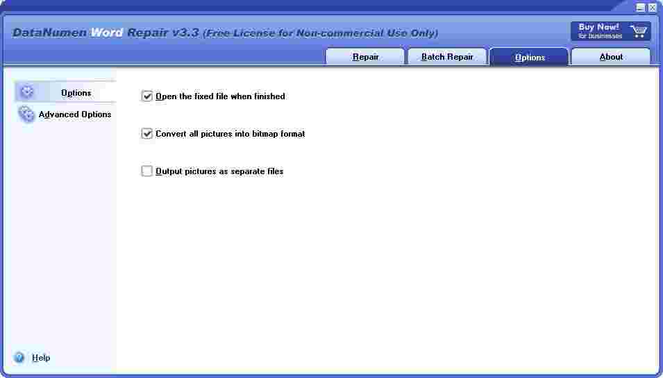Enable Output pictures as separate files
663x378 pixels.
tap(146, 171)
